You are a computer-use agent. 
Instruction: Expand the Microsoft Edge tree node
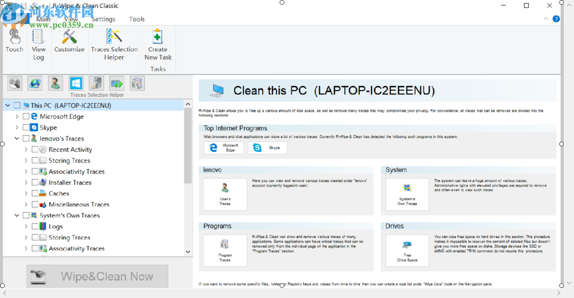(x=17, y=116)
